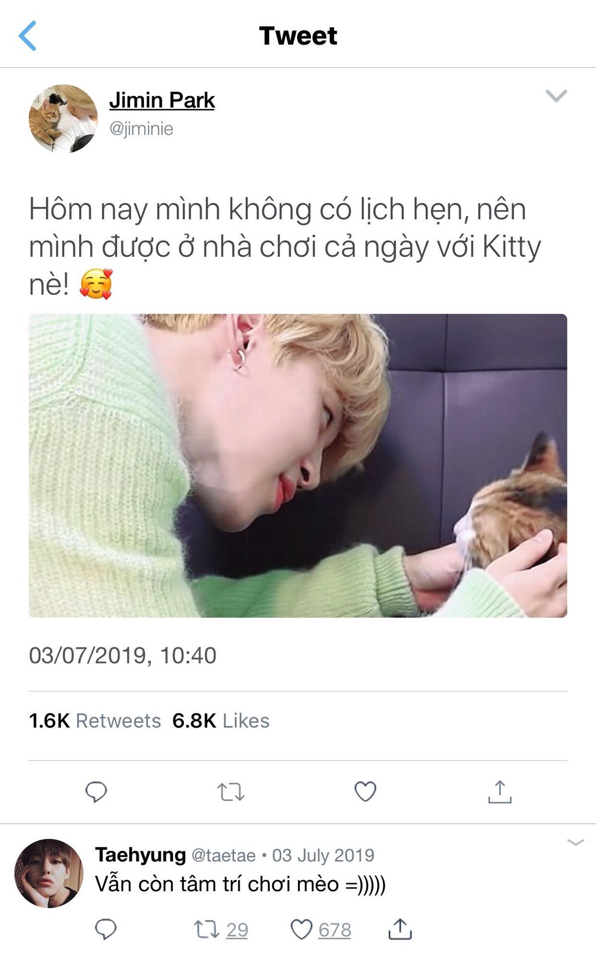Tap the share icon under main tweet
This screenshot has height=957, width=596.
pos(500,792)
